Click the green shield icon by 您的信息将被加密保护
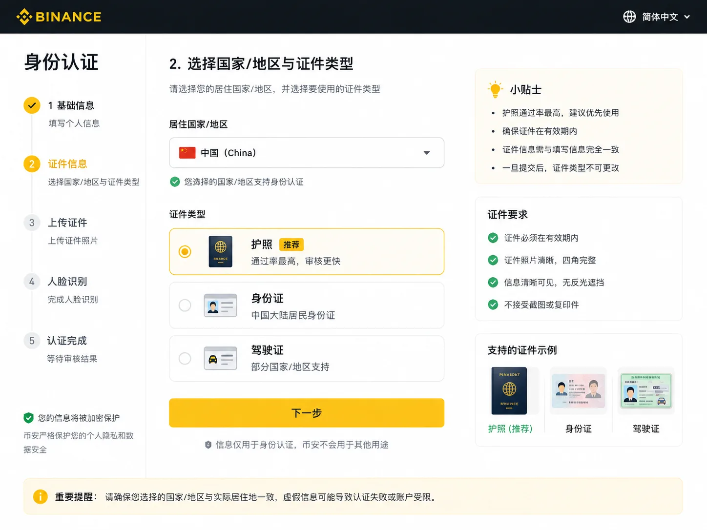 [29, 418]
